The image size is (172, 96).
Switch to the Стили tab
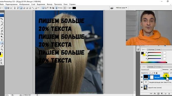[x=158, y=49]
